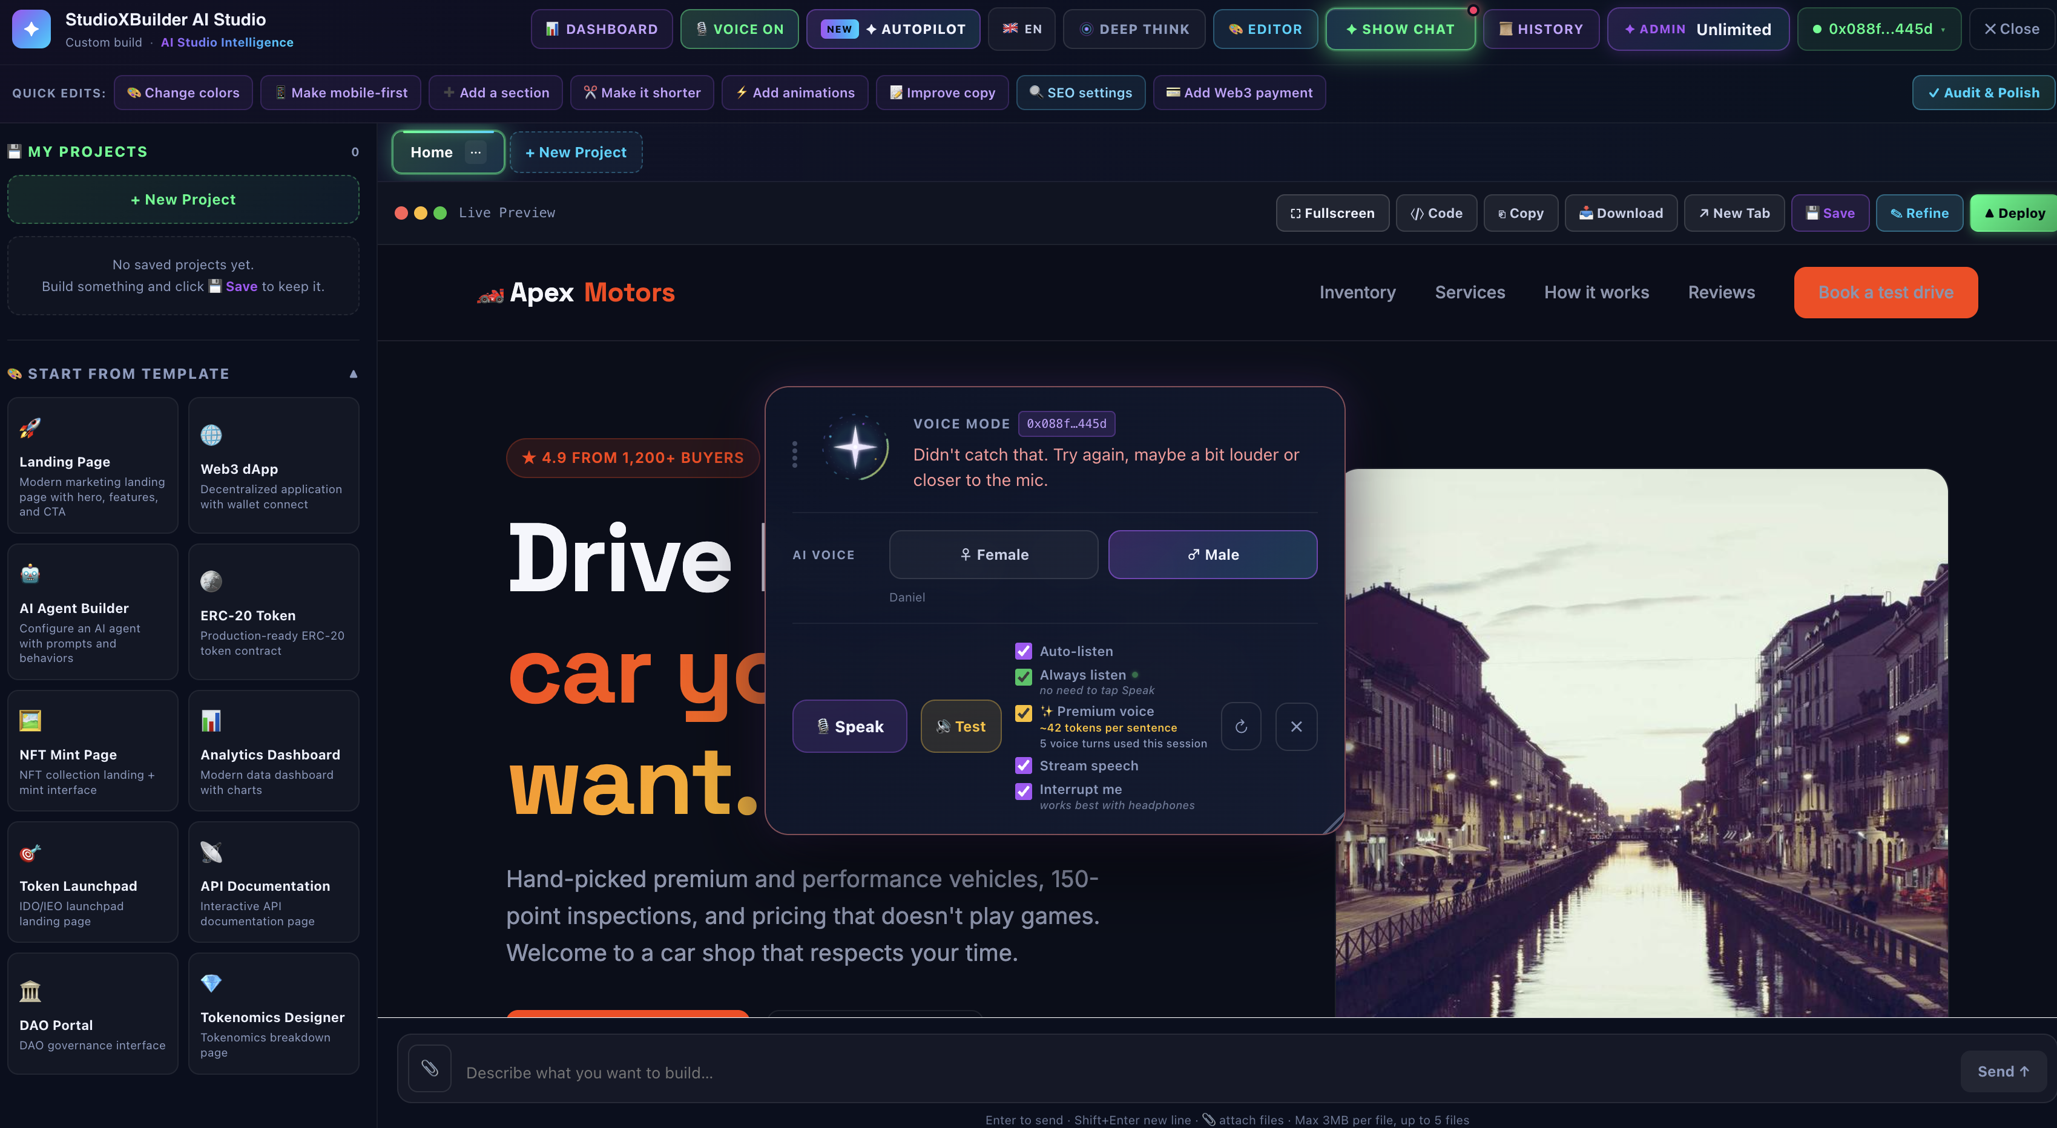The width and height of the screenshot is (2057, 1128).
Task: Apply Make mobile-first quick edit
Action: coord(341,93)
